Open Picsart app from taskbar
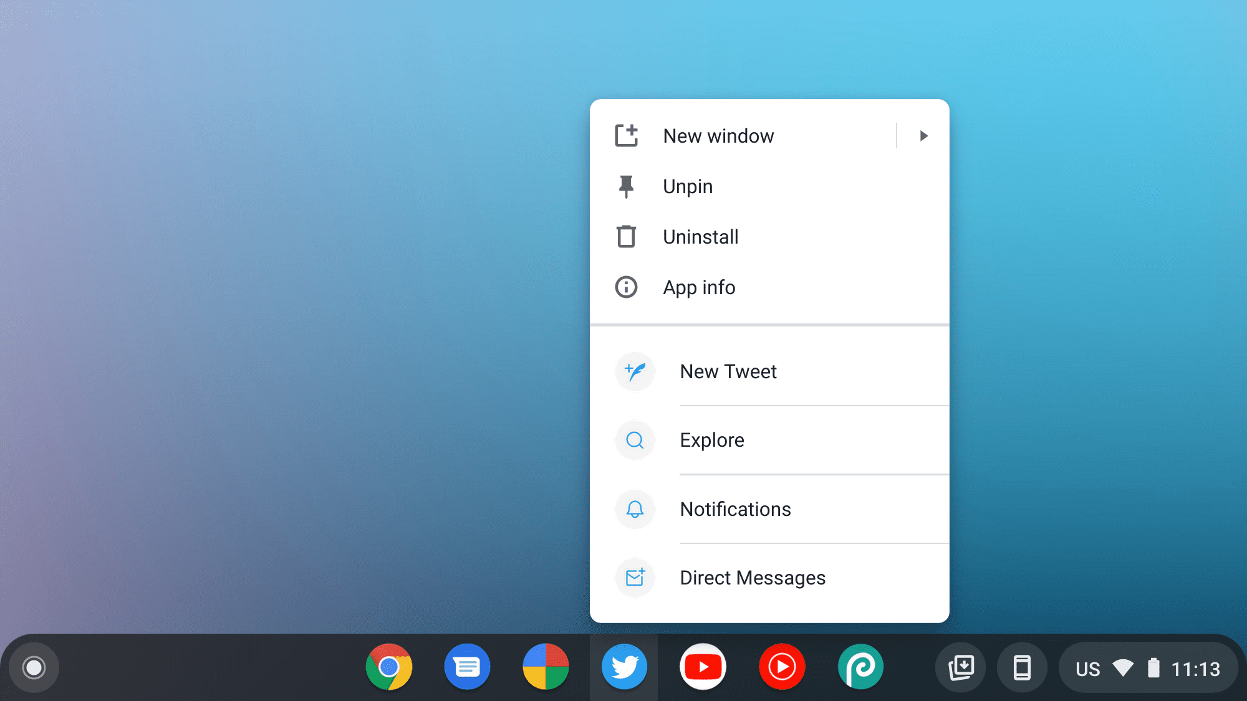The height and width of the screenshot is (701, 1247). tap(859, 667)
